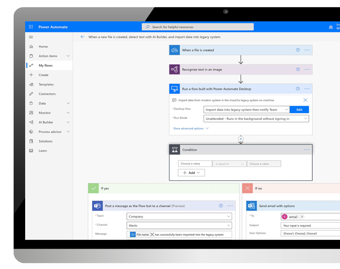The height and width of the screenshot is (269, 340).
Task: Click the search for helpful resources box
Action: tap(197, 27)
